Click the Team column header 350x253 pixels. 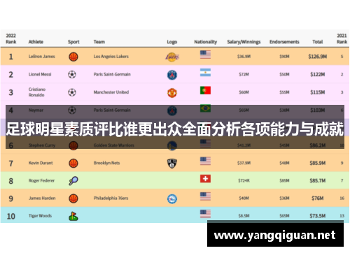tap(99, 42)
